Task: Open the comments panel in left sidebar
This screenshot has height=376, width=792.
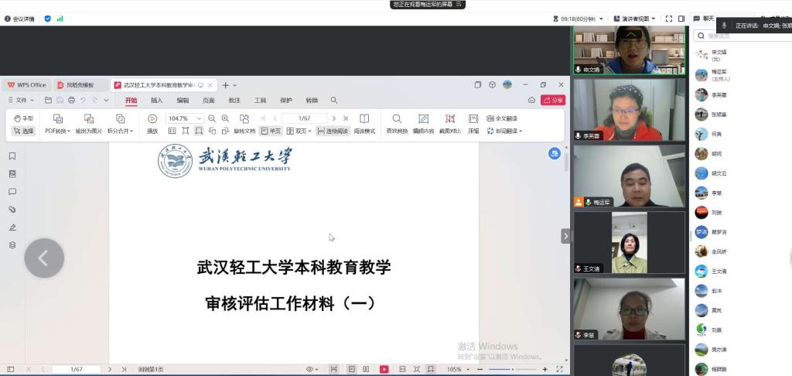Action: pos(12,191)
